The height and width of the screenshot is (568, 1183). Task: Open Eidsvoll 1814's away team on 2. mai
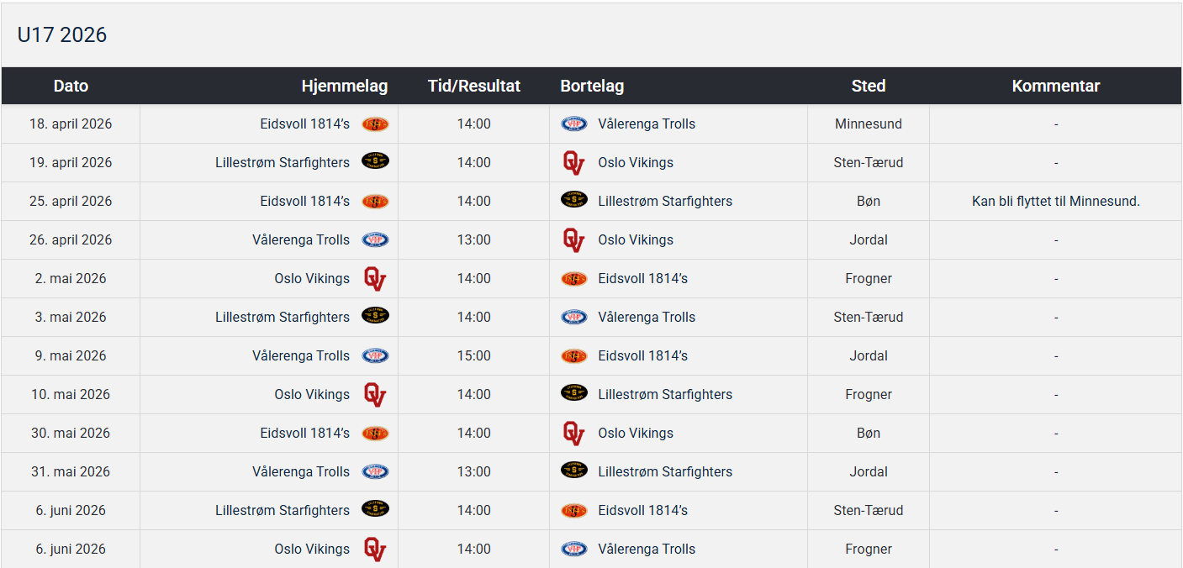pos(643,279)
